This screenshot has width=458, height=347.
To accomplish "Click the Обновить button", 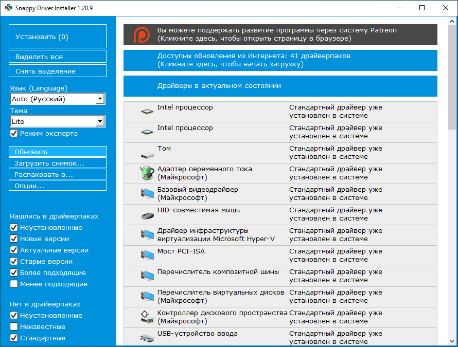I will coord(58,152).
